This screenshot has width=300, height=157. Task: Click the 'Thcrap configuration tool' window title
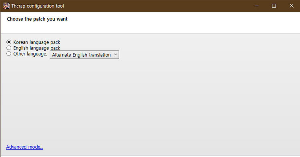click(x=38, y=6)
